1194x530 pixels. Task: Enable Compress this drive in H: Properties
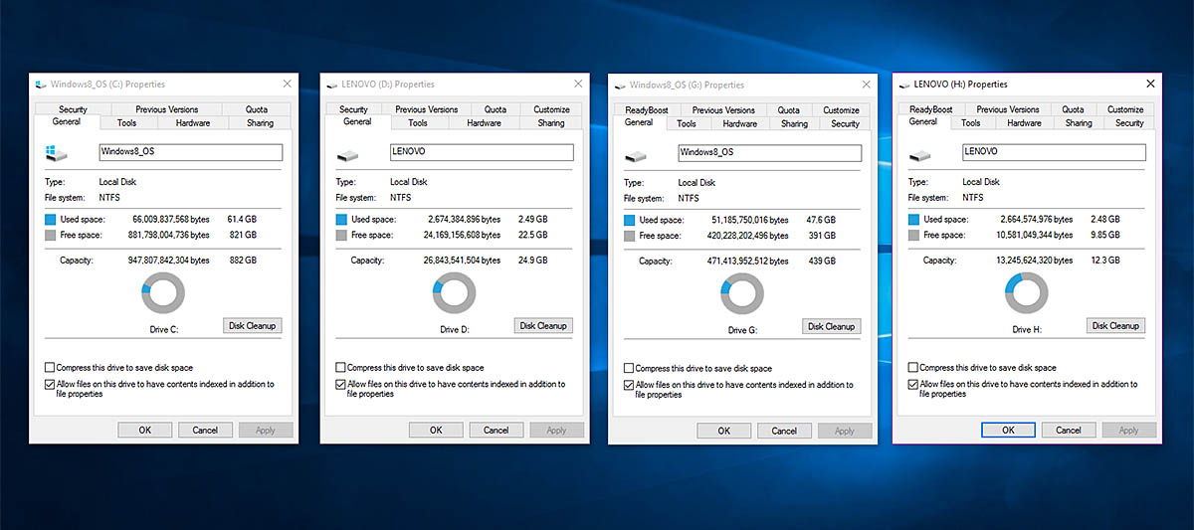pos(913,368)
